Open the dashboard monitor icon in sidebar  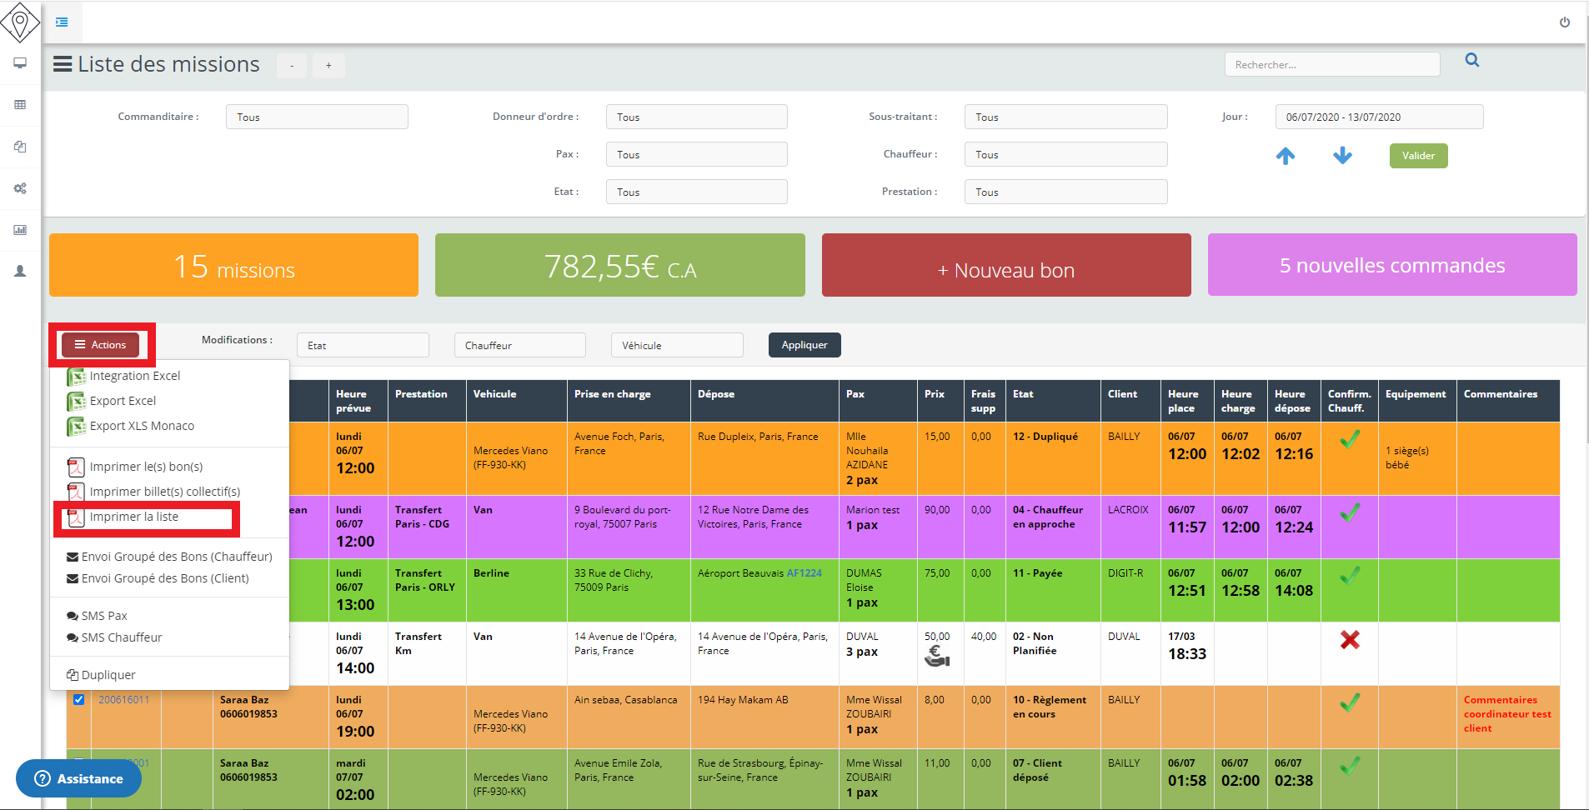pyautogui.click(x=20, y=63)
